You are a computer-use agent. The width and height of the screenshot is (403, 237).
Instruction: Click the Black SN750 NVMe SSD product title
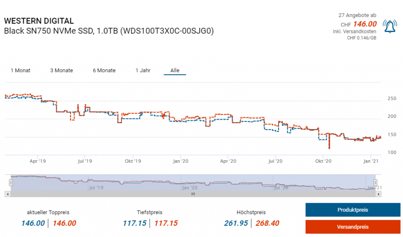pyautogui.click(x=109, y=31)
